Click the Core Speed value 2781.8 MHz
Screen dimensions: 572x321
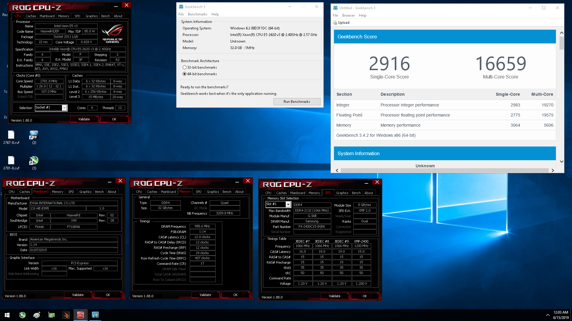(x=49, y=81)
